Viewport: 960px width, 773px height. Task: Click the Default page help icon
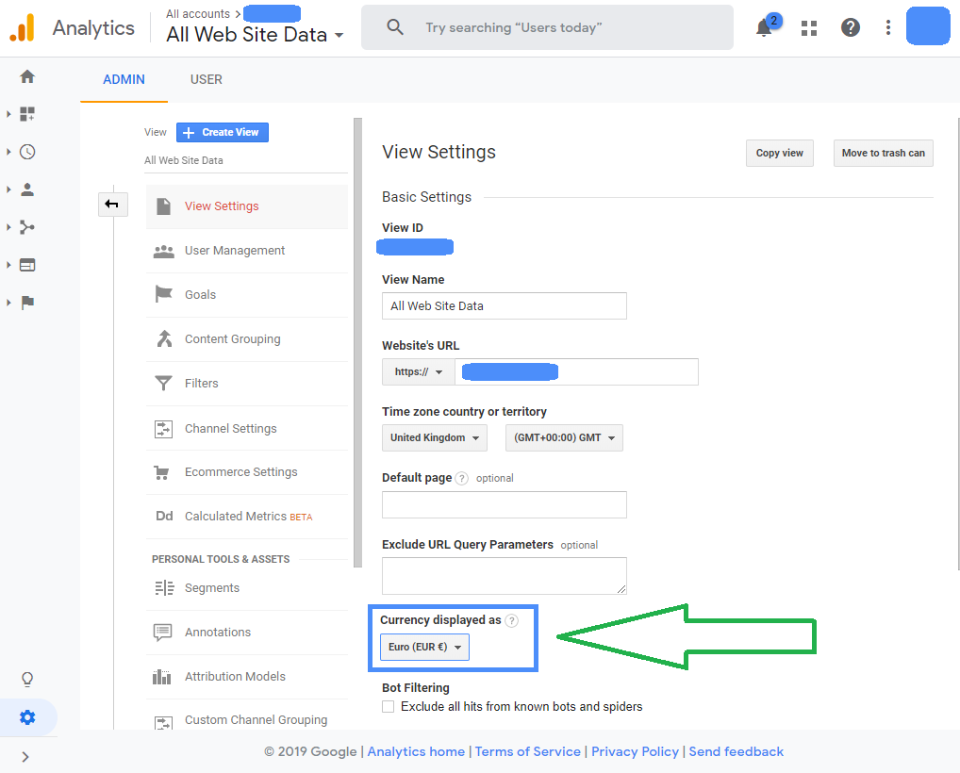click(462, 479)
